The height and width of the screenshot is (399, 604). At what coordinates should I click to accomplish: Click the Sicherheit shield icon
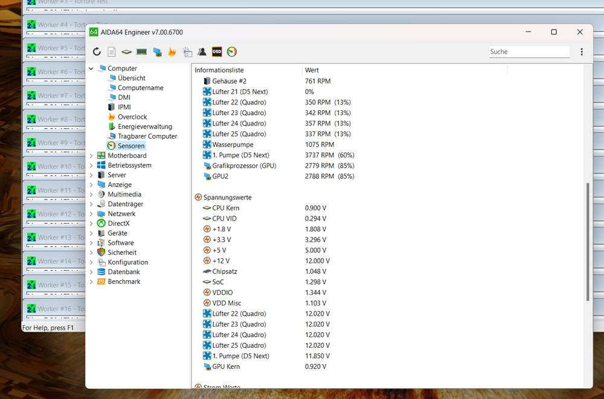click(101, 252)
